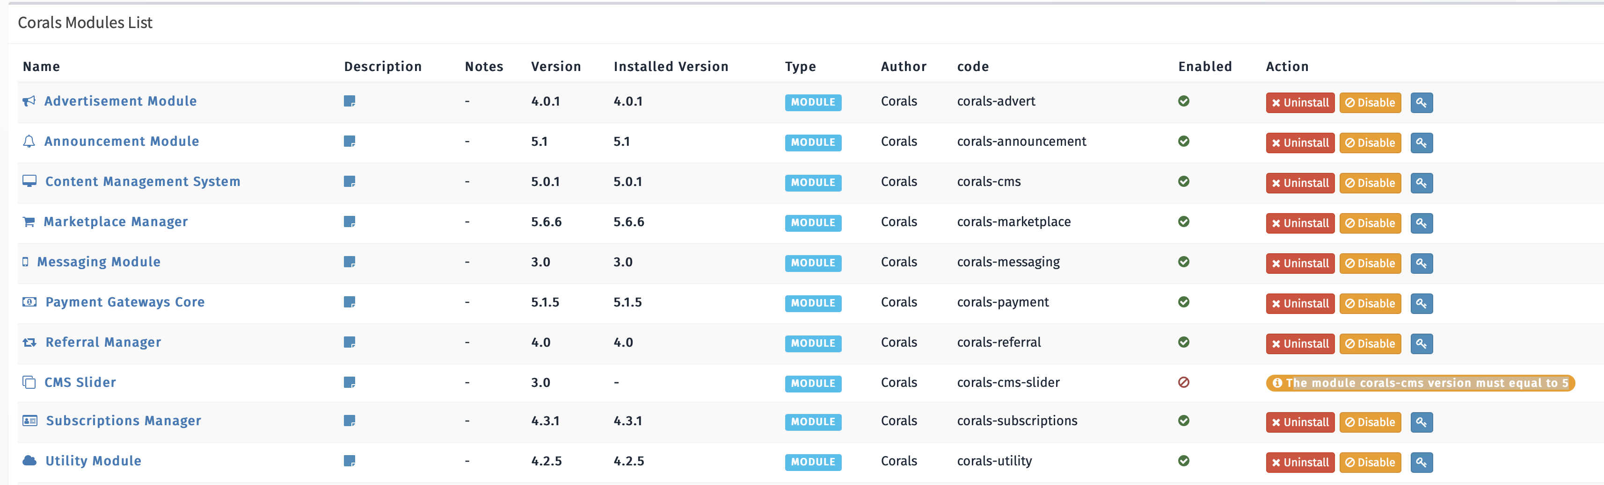The width and height of the screenshot is (1604, 485).
Task: Uninstall the Announcement Module
Action: [x=1300, y=143]
